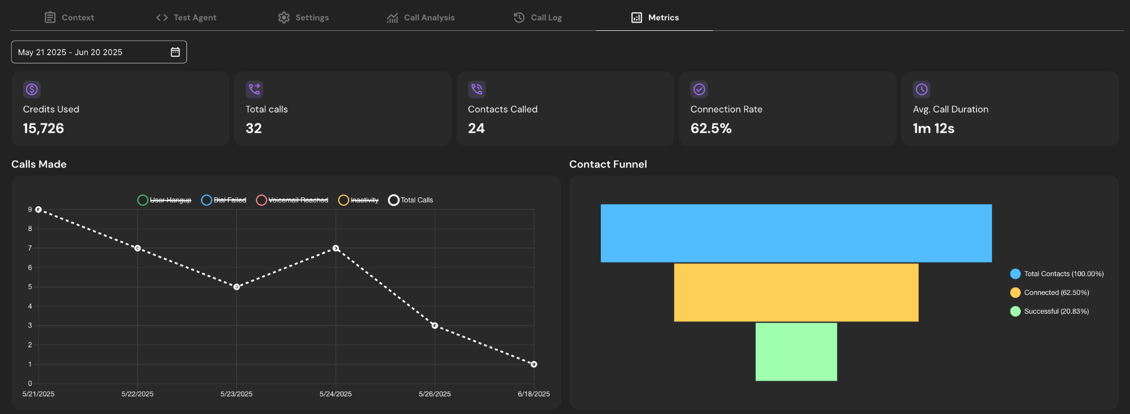
Task: Click the Contacts Called phone icon
Action: [x=477, y=89]
